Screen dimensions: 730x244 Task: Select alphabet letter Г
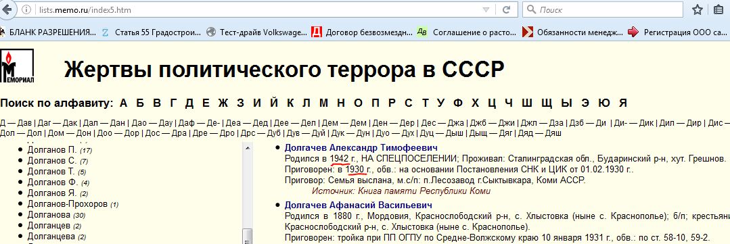click(173, 103)
